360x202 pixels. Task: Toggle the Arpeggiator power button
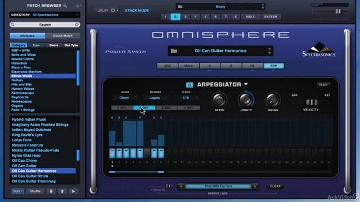click(190, 85)
